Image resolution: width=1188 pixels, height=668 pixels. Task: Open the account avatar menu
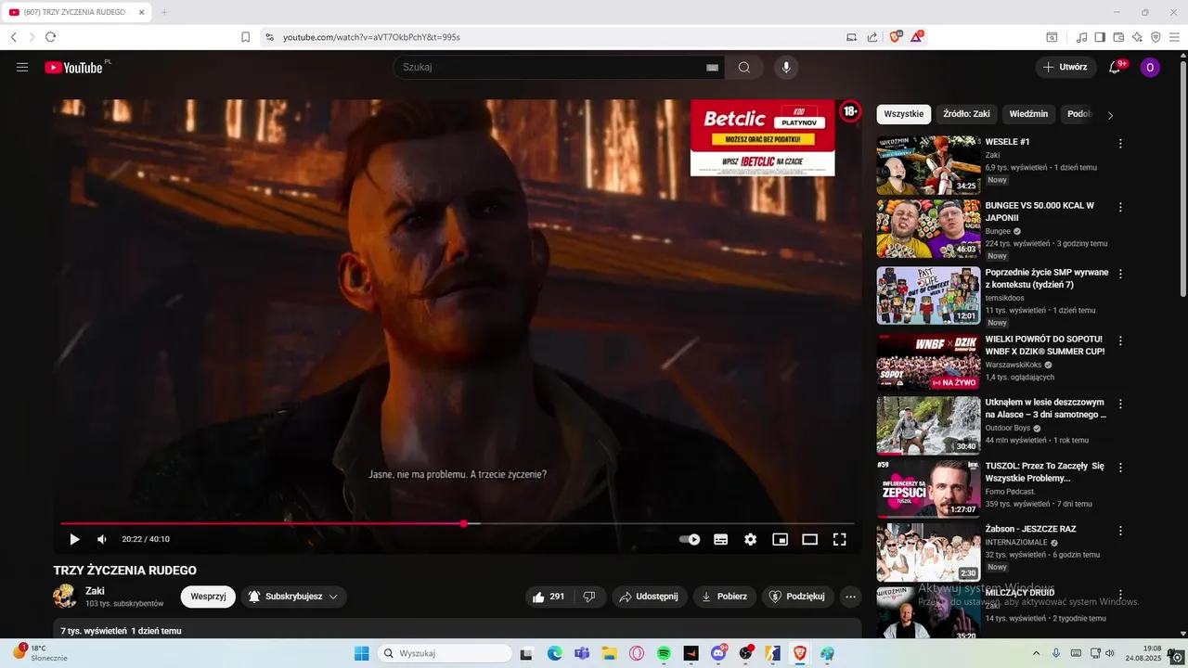tap(1150, 68)
